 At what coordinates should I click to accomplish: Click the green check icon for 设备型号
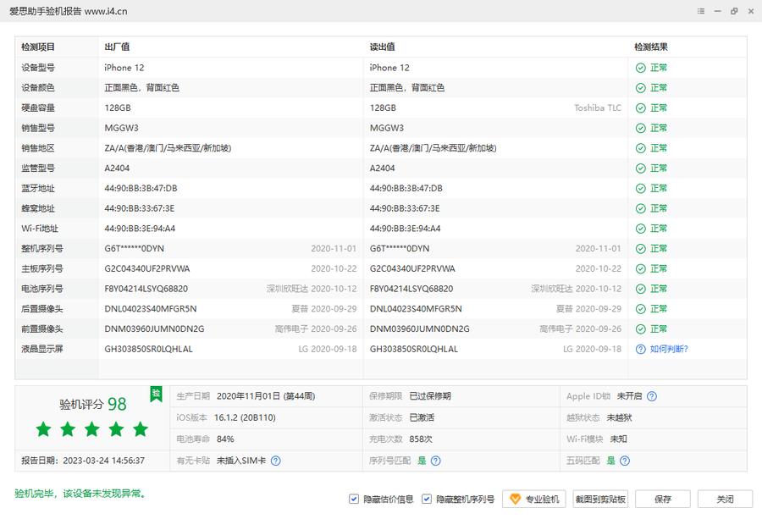641,68
